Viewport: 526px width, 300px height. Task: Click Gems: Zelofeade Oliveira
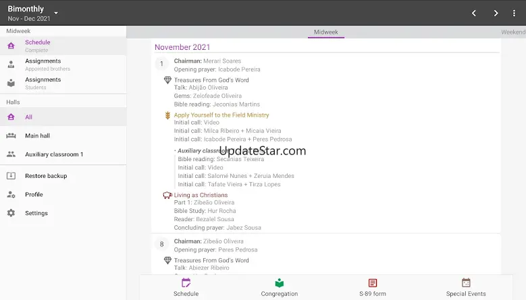pyautogui.click(x=208, y=96)
